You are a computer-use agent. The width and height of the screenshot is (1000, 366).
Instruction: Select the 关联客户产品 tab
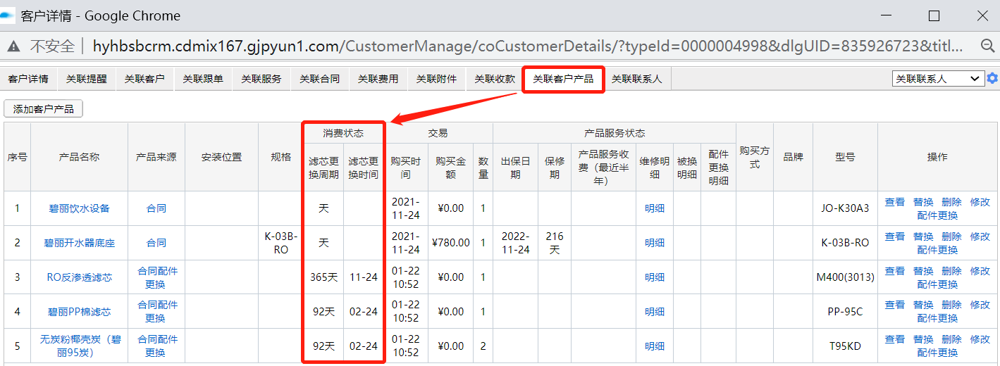coord(563,80)
